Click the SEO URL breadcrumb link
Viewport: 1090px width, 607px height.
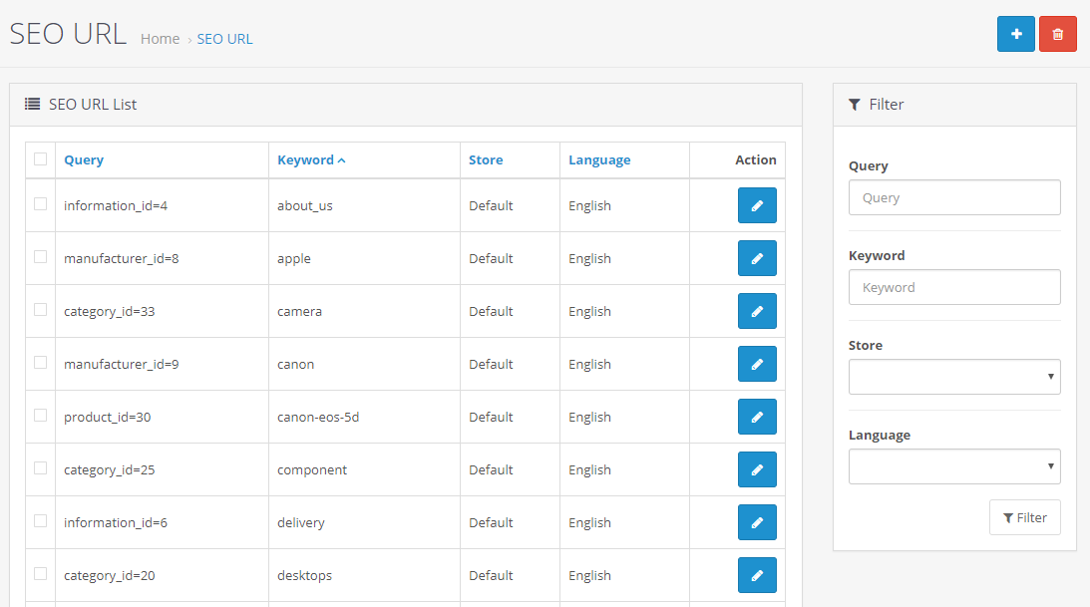coord(224,39)
